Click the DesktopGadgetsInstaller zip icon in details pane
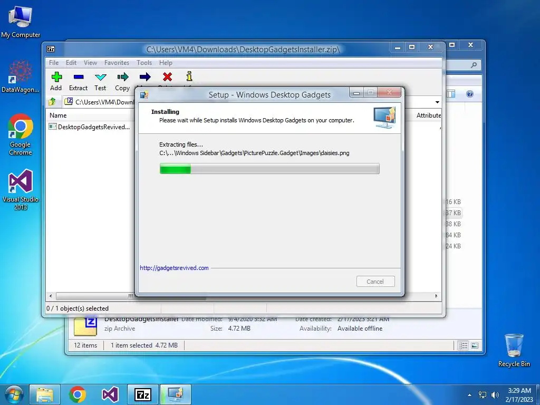Viewport: 540px width, 405px height. coord(85,326)
